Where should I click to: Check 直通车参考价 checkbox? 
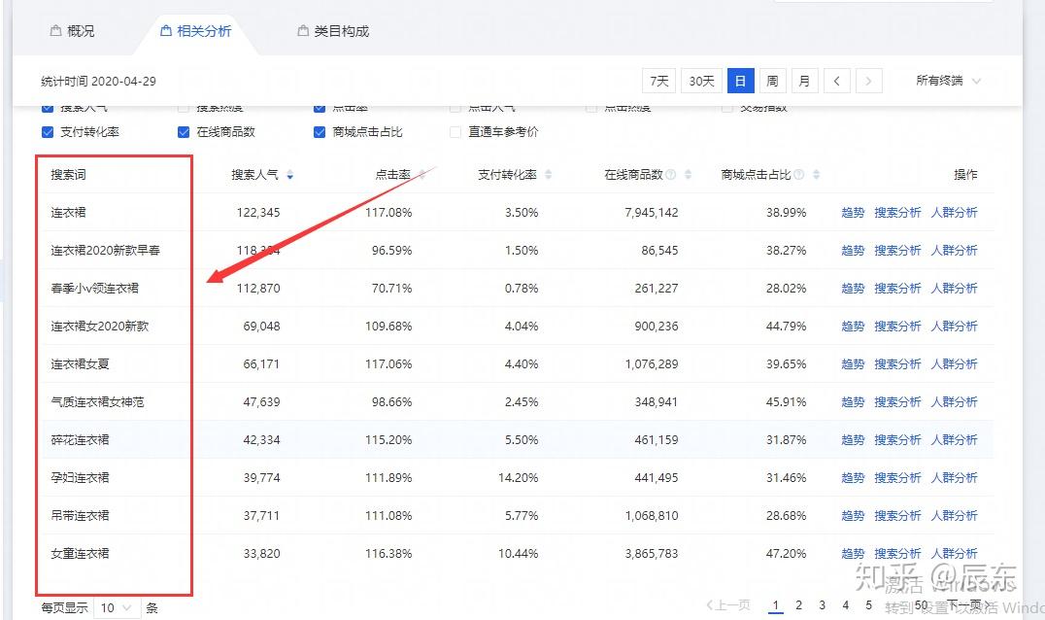pos(455,132)
